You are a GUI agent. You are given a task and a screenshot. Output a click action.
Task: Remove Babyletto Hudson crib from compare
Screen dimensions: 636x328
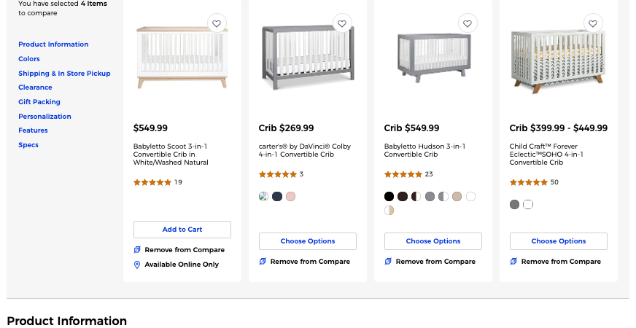tap(430, 262)
